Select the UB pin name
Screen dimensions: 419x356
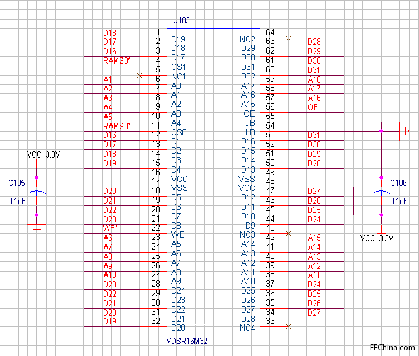click(x=250, y=123)
